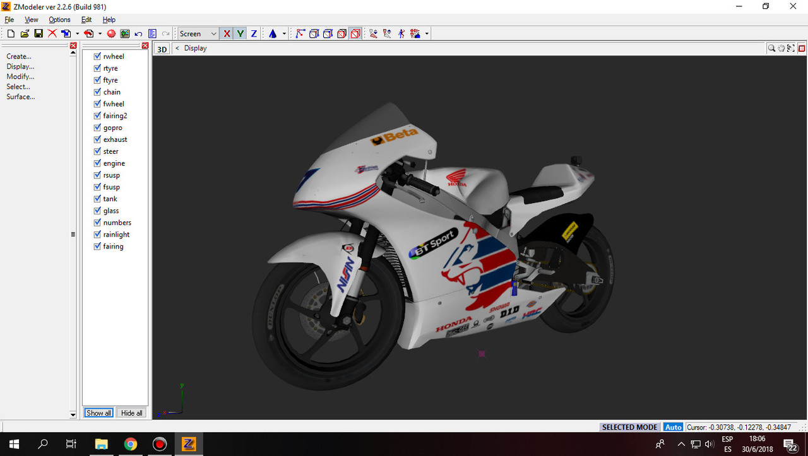
Task: Click the SELECTED MODE status button
Action: point(629,427)
